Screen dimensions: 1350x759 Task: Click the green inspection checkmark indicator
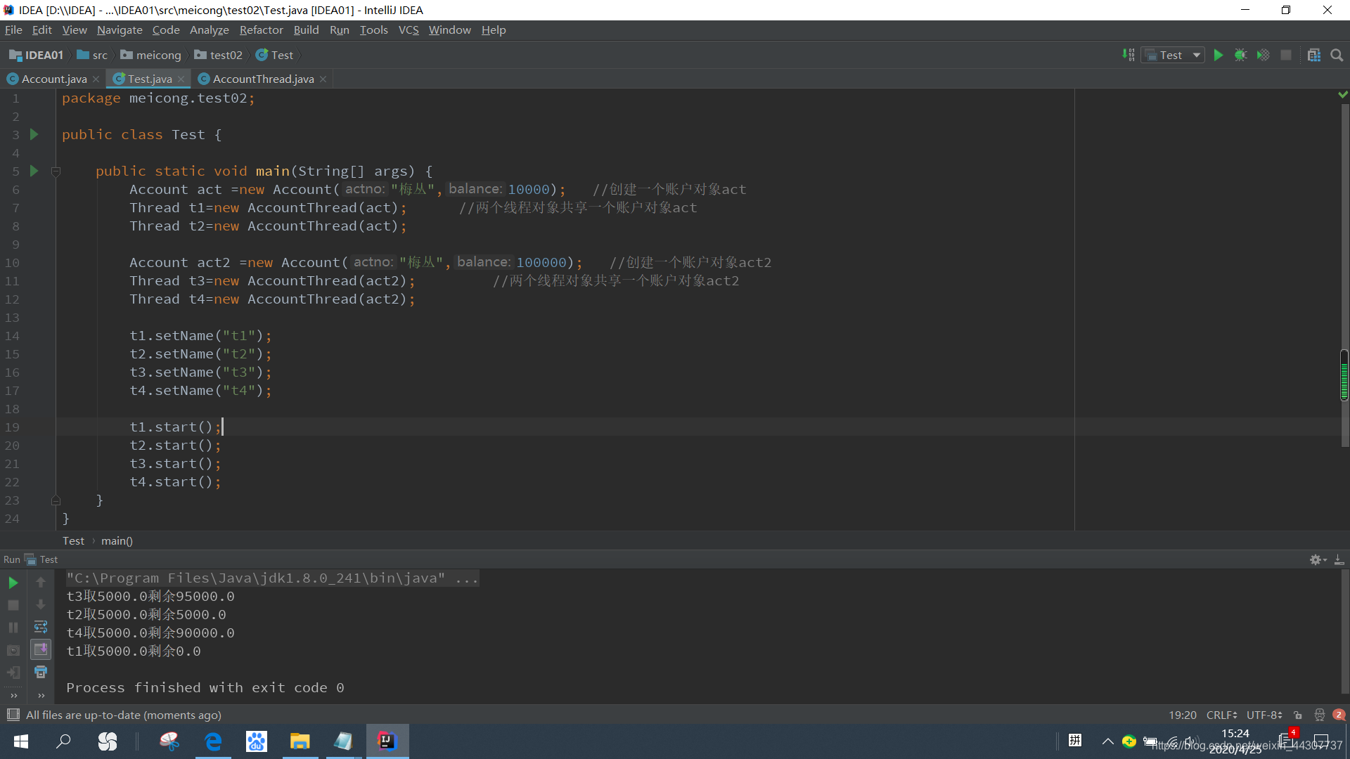point(1343,94)
